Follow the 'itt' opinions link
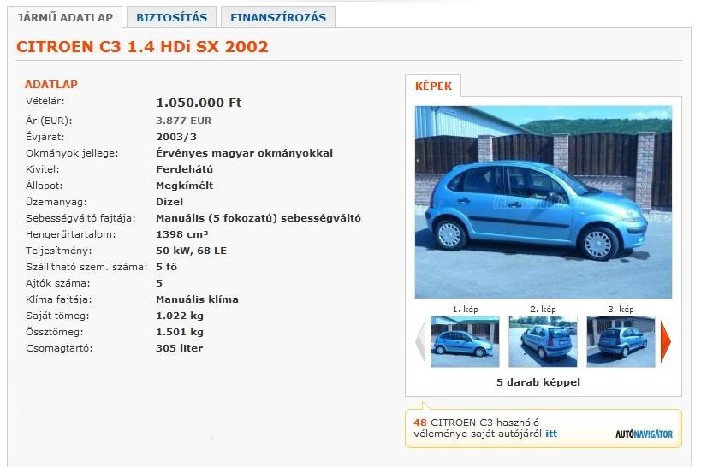 pyautogui.click(x=551, y=434)
